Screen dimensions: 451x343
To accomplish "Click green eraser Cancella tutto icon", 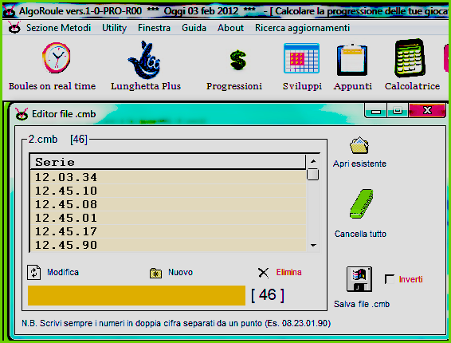I will [x=362, y=203].
